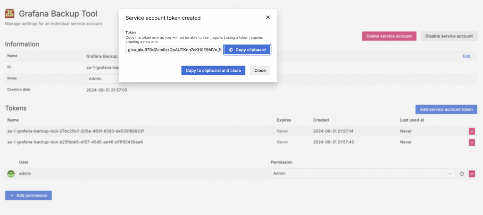Click the Grafana Backup Tool service account logo
483x215 pixels.
pos(10,14)
